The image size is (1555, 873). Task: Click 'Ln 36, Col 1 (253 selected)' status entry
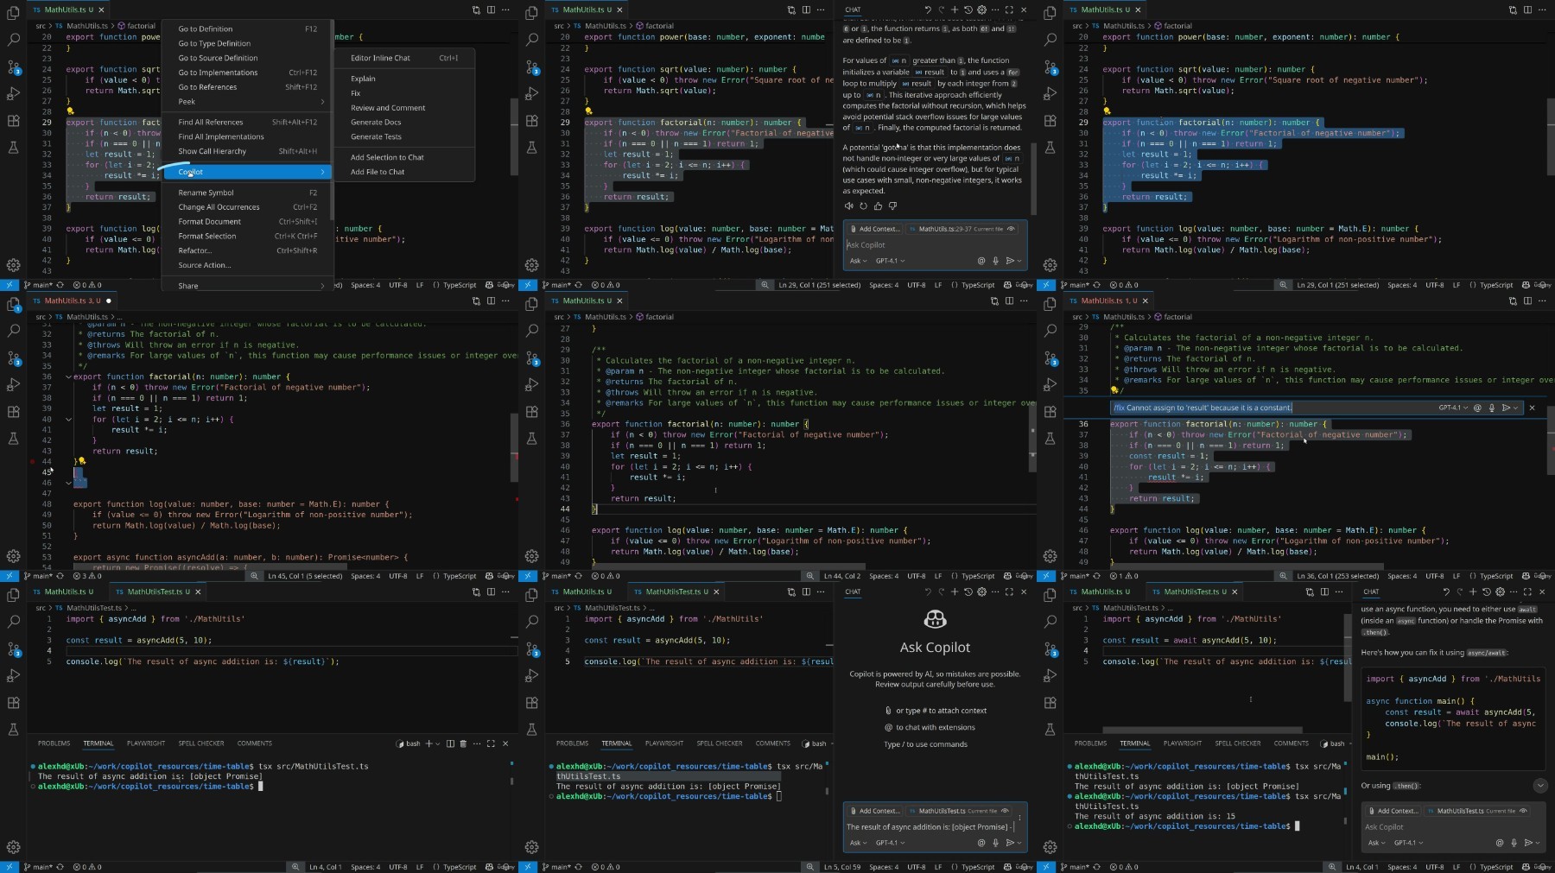point(1337,576)
